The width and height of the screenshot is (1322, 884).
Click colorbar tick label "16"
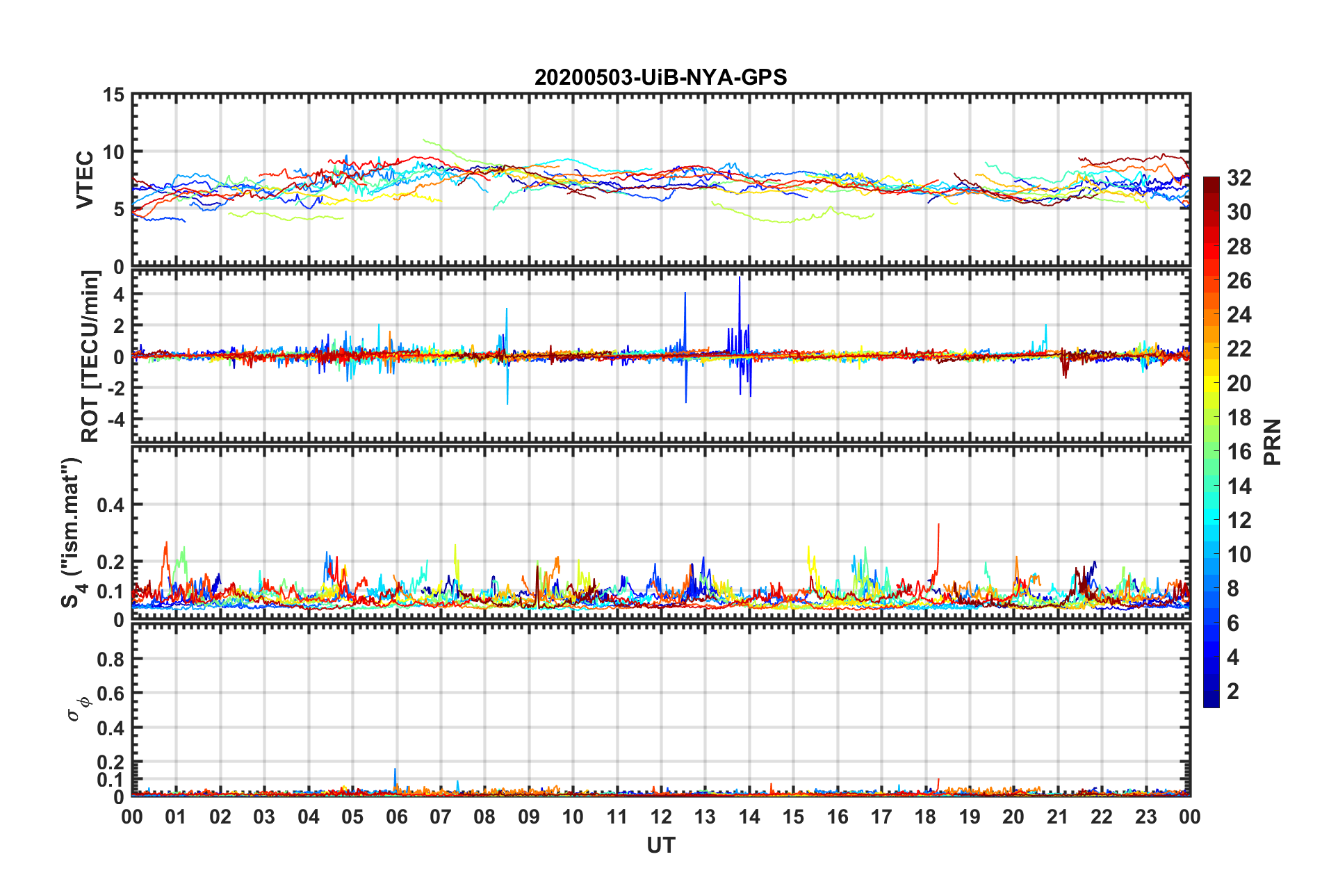click(x=1239, y=452)
